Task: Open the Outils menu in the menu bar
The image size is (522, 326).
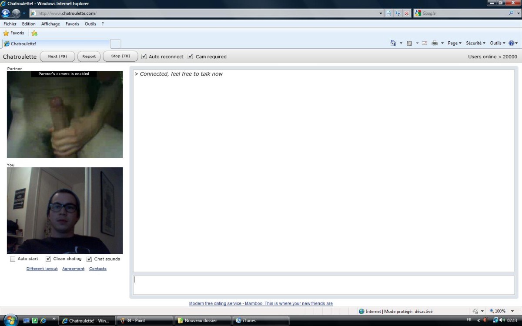Action: click(x=90, y=24)
